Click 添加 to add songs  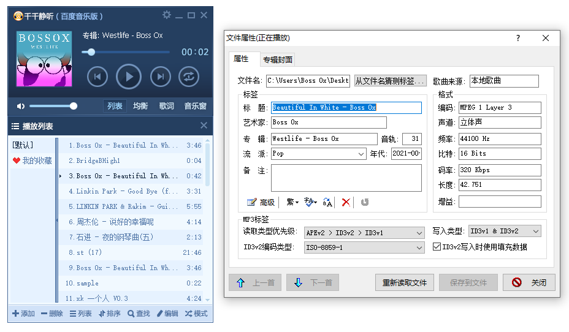click(x=23, y=314)
